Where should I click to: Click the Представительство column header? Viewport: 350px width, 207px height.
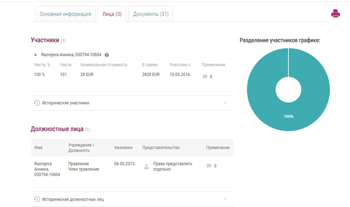[161, 147]
